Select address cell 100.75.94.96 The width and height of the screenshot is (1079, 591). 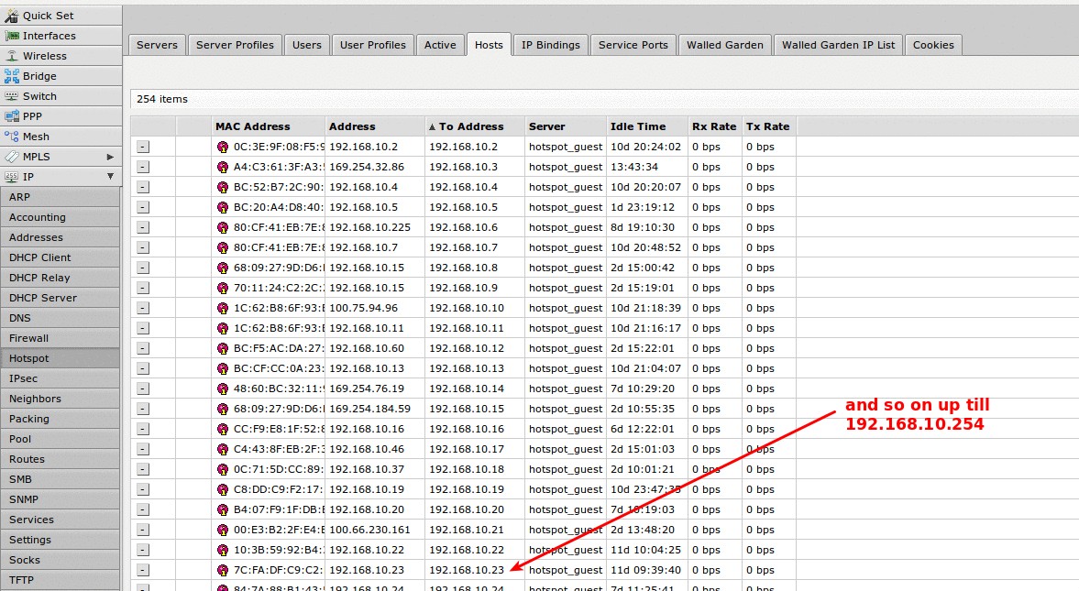pos(375,308)
